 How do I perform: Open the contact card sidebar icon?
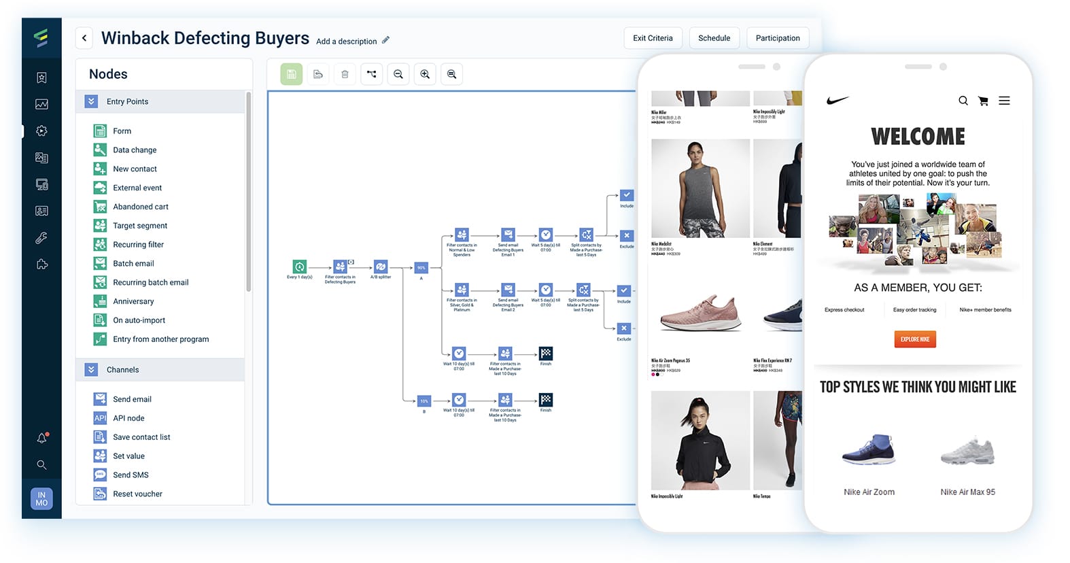coord(41,211)
